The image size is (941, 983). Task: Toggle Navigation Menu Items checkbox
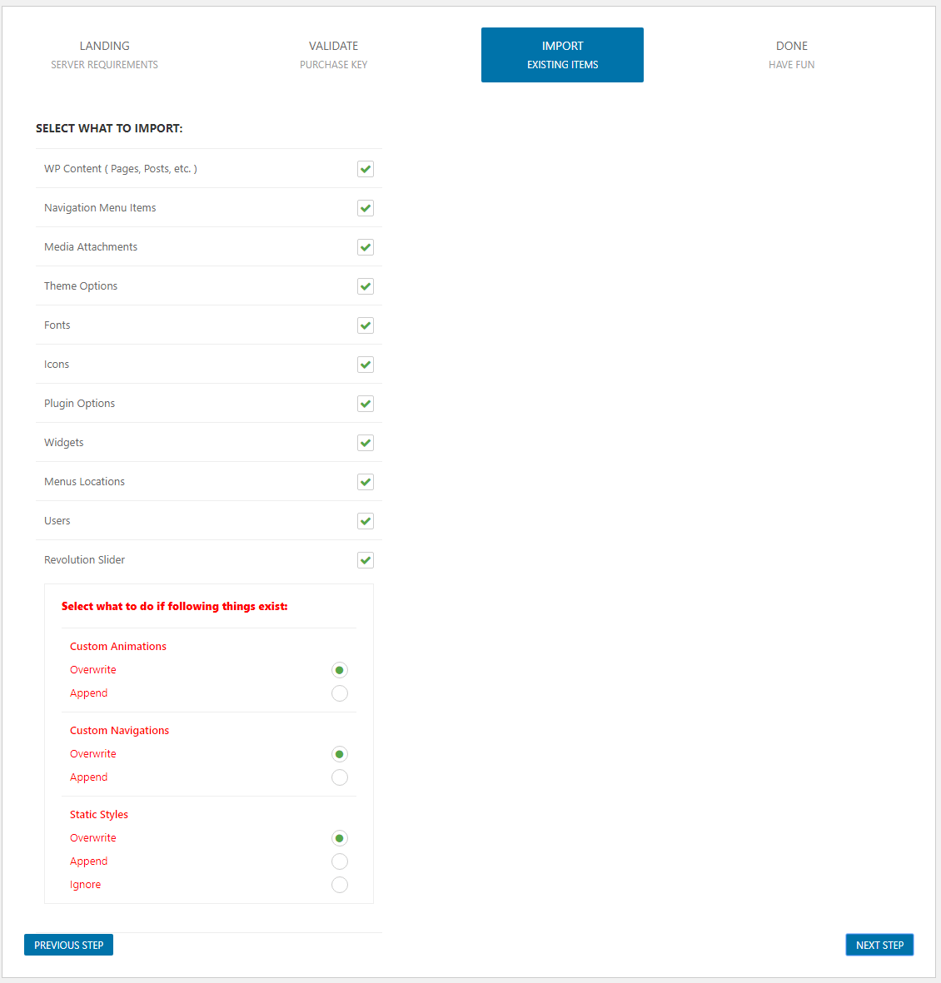click(365, 208)
